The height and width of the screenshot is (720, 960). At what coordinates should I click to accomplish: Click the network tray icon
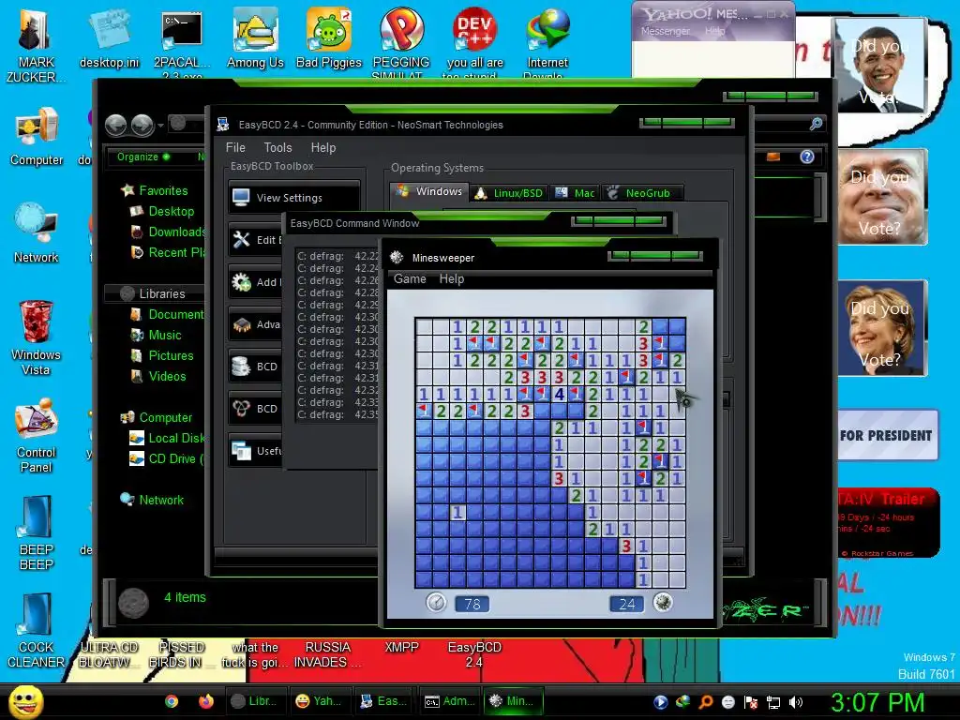[x=773, y=702]
